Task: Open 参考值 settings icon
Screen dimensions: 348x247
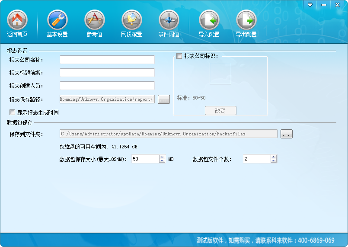Action: tap(95, 20)
